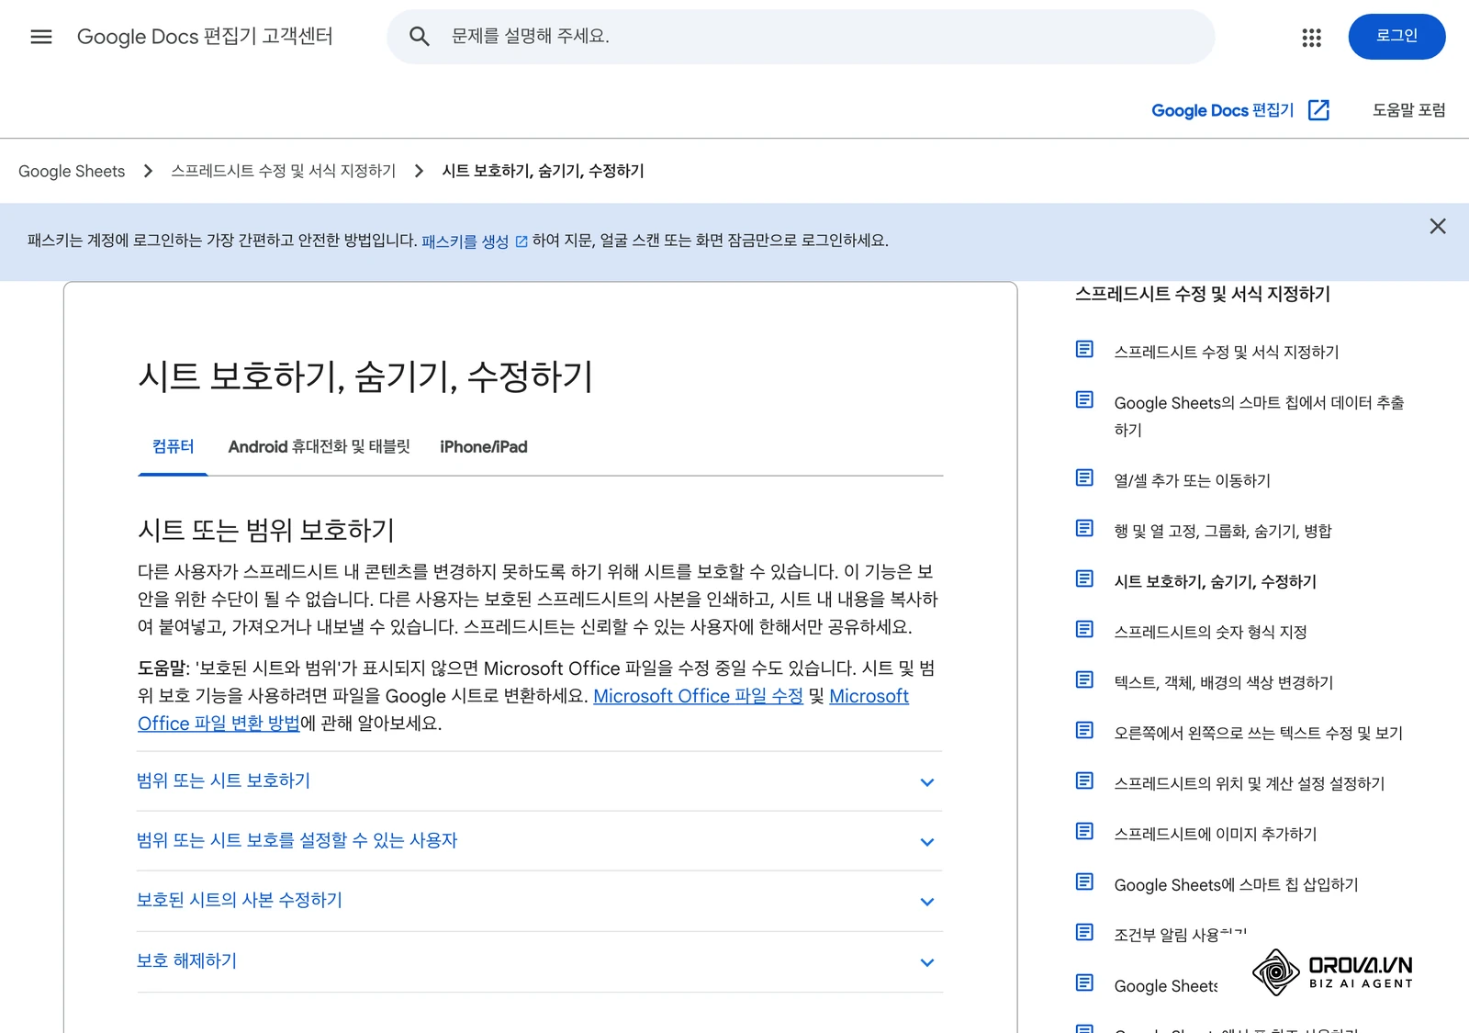Click the search magnifier icon
This screenshot has height=1033, width=1469.
point(420,37)
